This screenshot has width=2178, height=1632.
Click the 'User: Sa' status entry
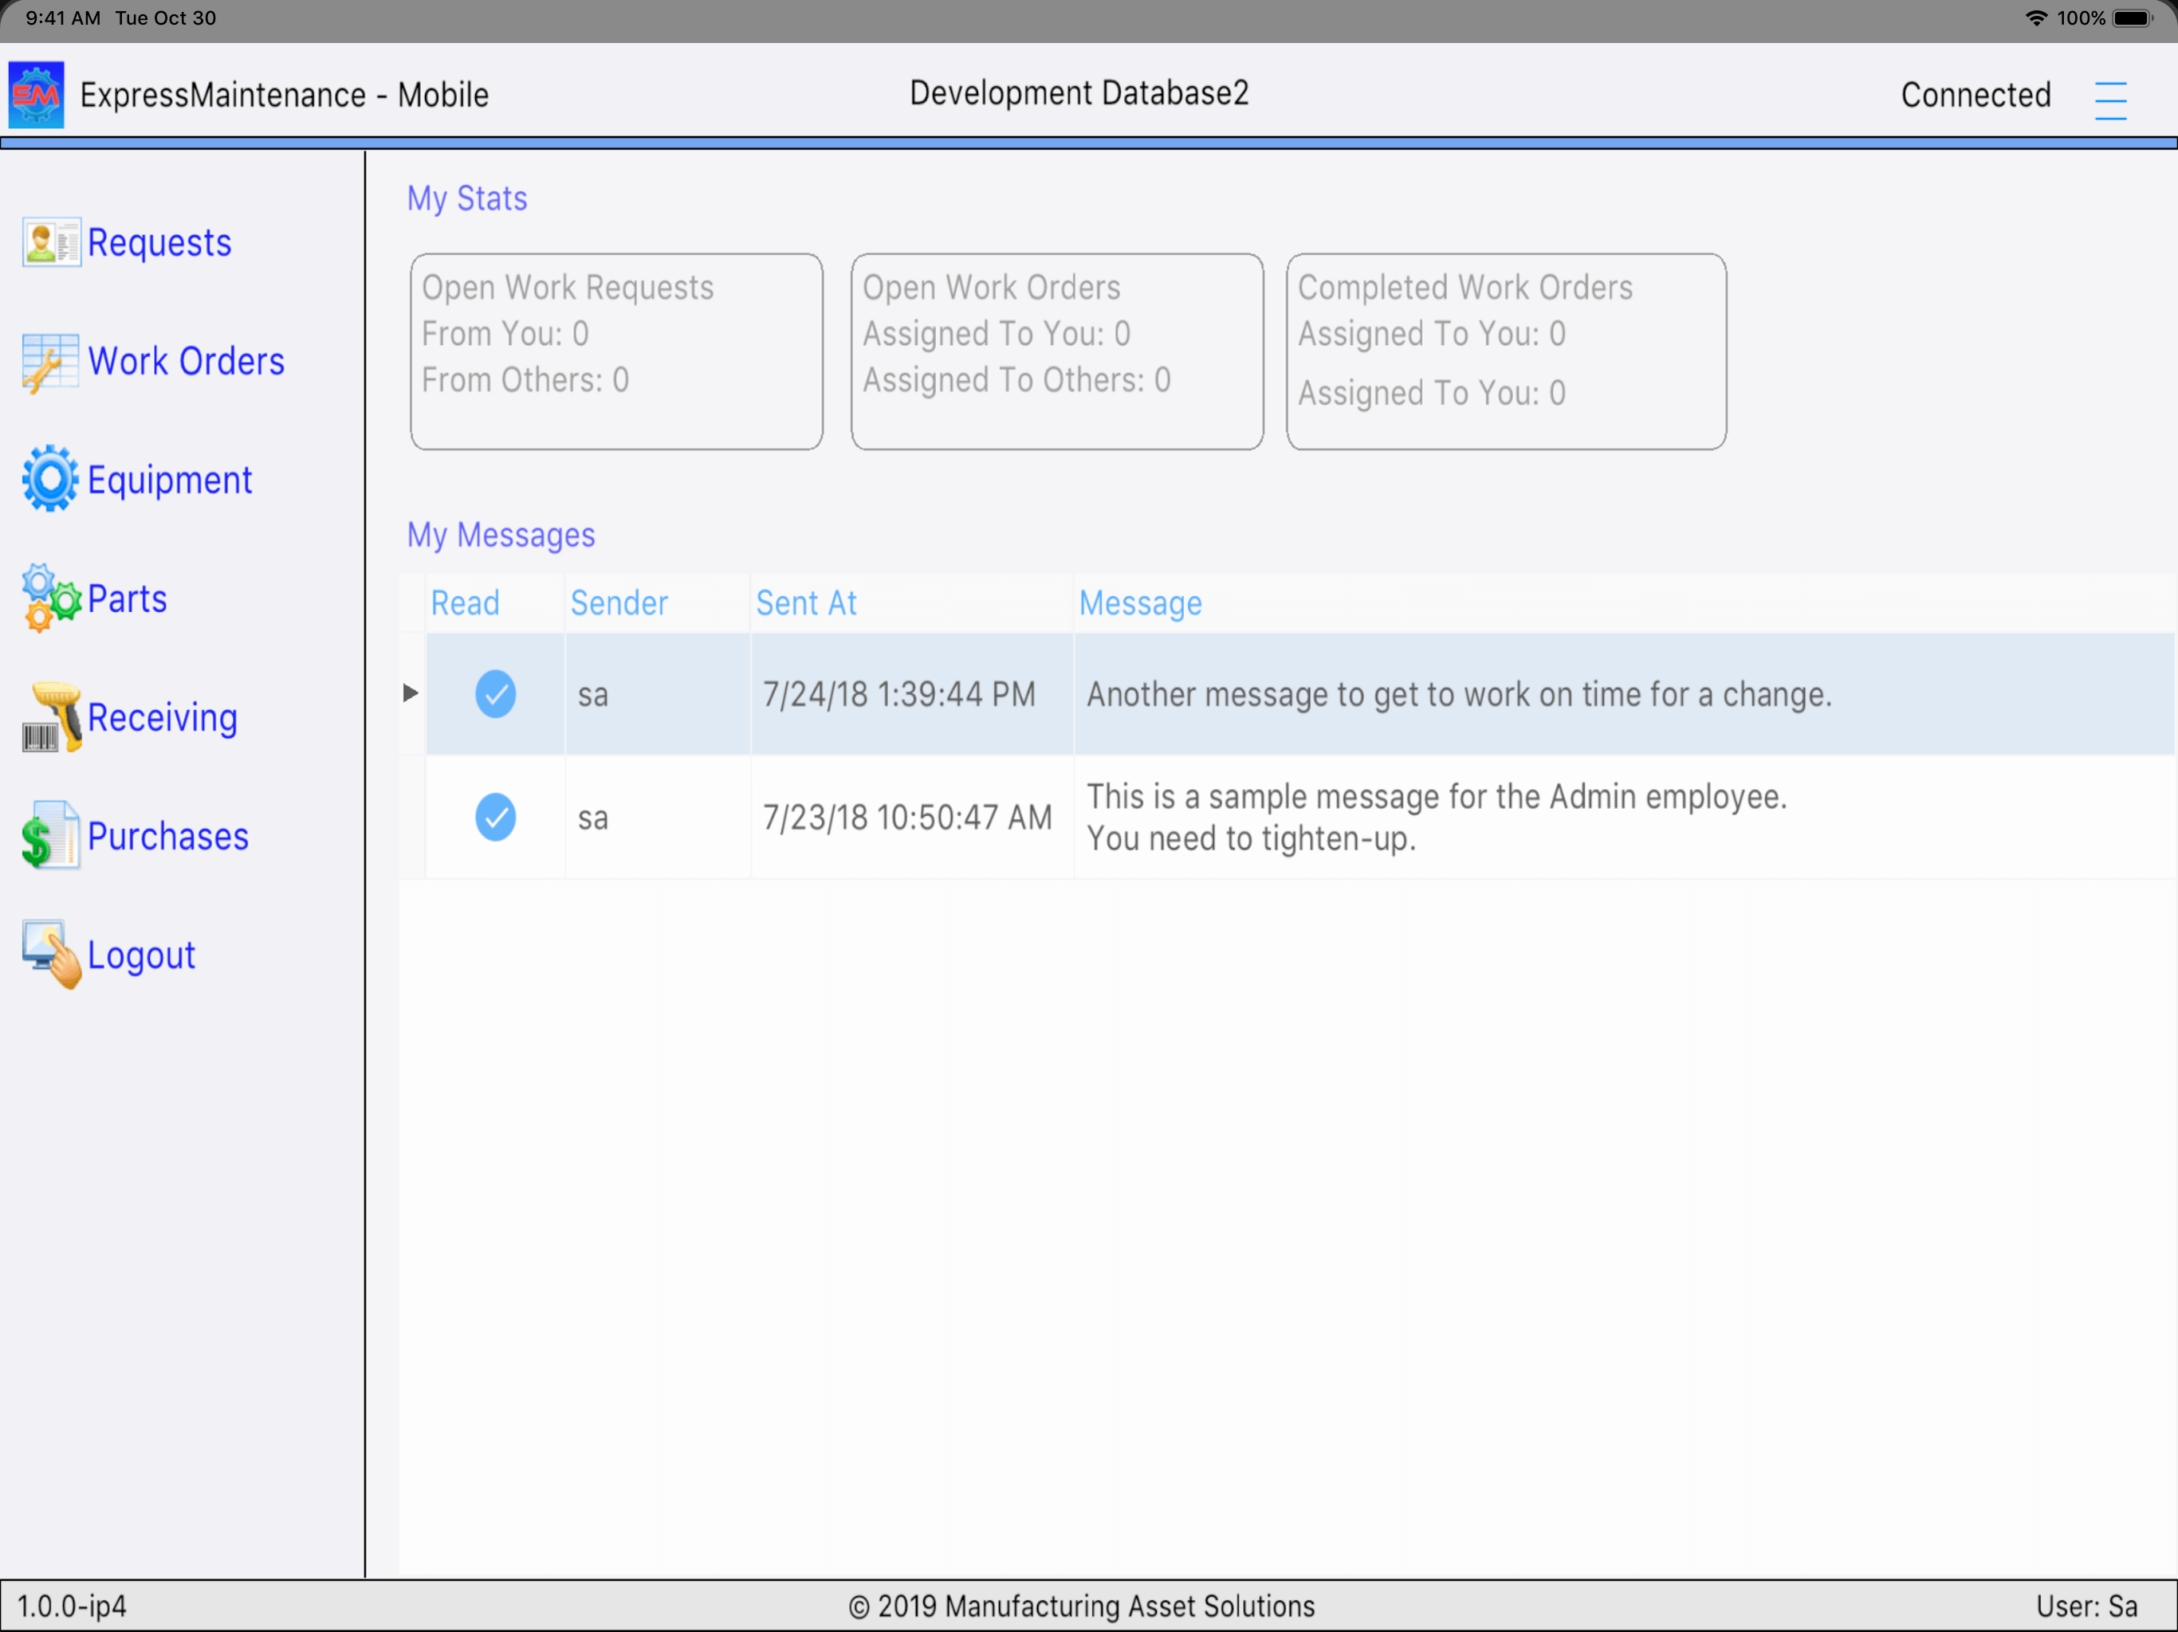coord(2086,1606)
